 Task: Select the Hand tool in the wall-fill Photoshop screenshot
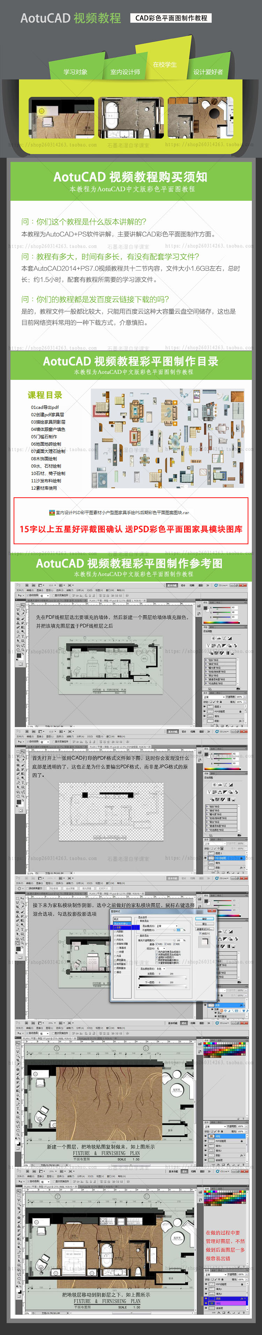click(18, 649)
